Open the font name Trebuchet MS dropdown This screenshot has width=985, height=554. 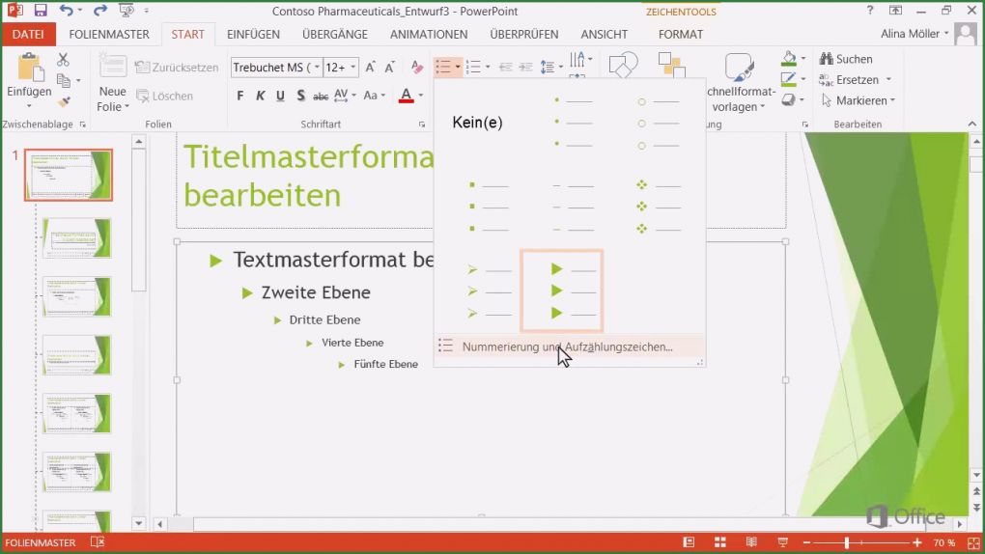[318, 68]
